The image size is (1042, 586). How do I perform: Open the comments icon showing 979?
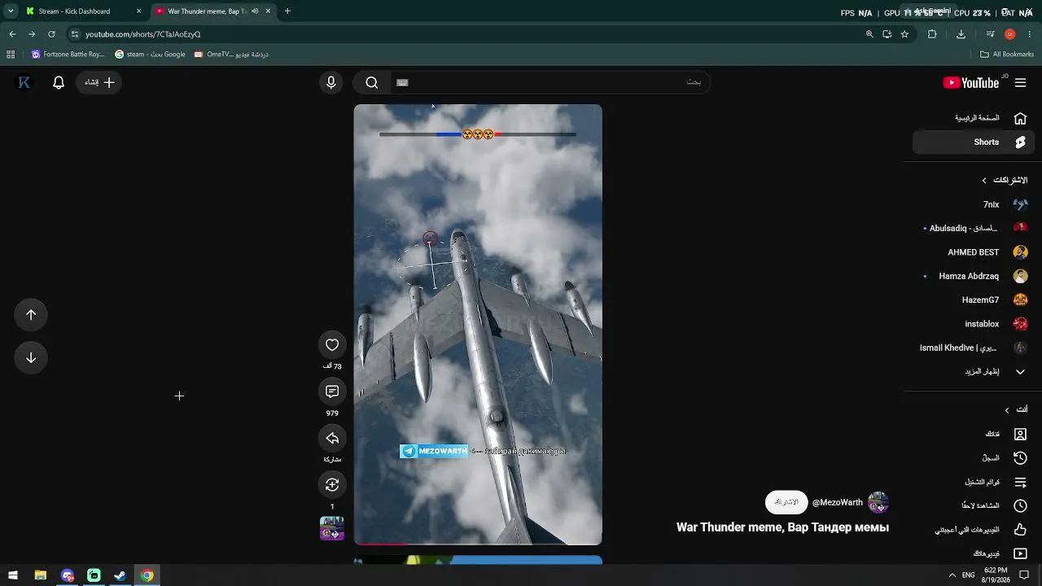[332, 391]
